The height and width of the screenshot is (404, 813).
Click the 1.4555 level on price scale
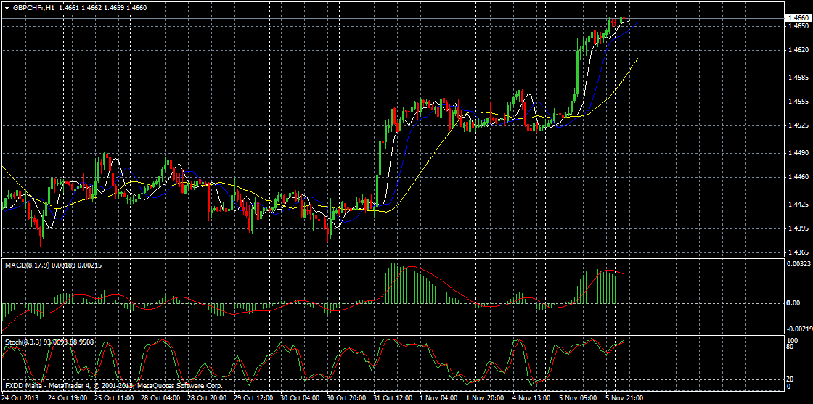[x=798, y=102]
